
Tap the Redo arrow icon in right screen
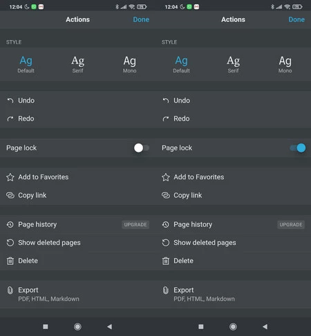tap(166, 119)
